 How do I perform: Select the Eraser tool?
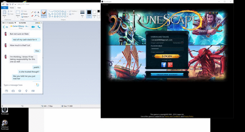32,16
